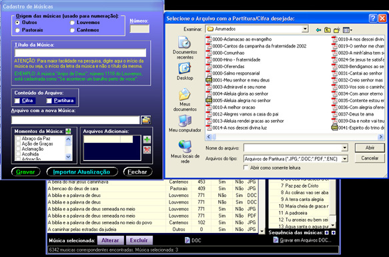Viewport: 389px width, 257px height.
Task: Create a new folder icon in file dialog
Action: (337, 30)
